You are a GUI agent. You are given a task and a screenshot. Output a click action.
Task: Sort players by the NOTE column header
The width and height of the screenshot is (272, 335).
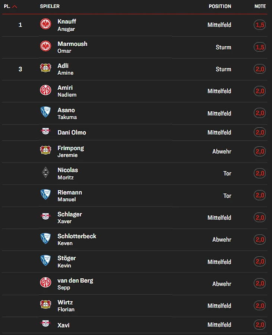260,6
